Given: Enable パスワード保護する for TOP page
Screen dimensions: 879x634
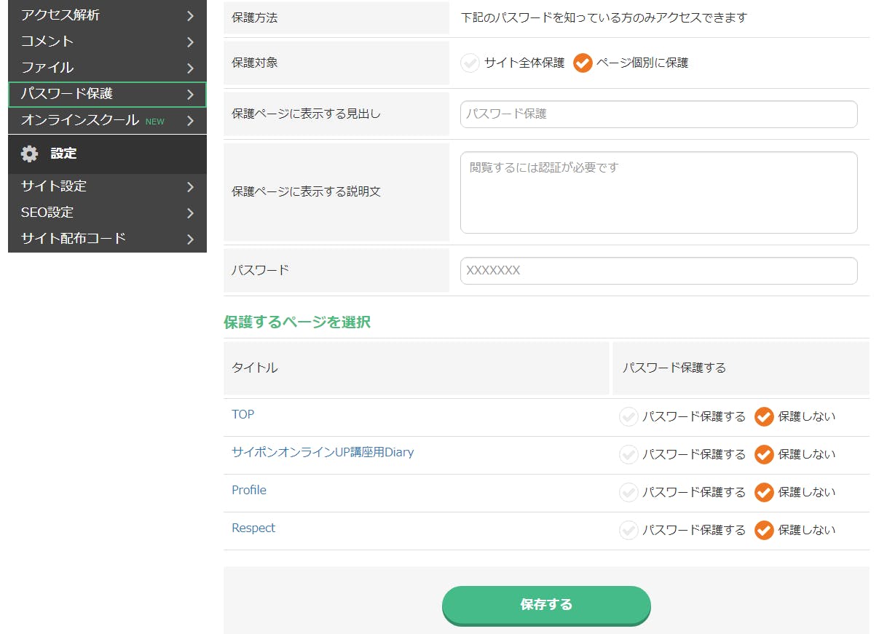Looking at the screenshot, I should coord(628,417).
